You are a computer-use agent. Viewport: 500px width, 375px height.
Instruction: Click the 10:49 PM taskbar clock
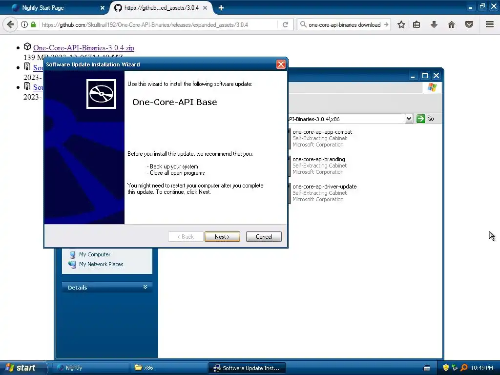[x=481, y=368]
